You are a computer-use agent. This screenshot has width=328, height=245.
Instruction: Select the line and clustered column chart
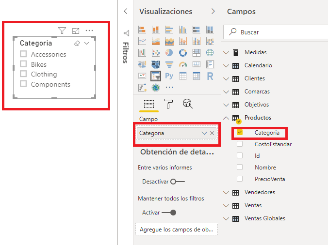tap(196, 41)
